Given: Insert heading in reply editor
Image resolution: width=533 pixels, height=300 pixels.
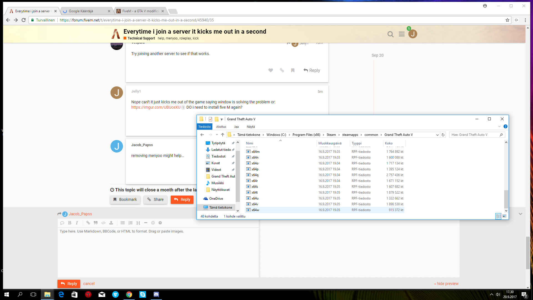Looking at the screenshot, I should pos(138,223).
